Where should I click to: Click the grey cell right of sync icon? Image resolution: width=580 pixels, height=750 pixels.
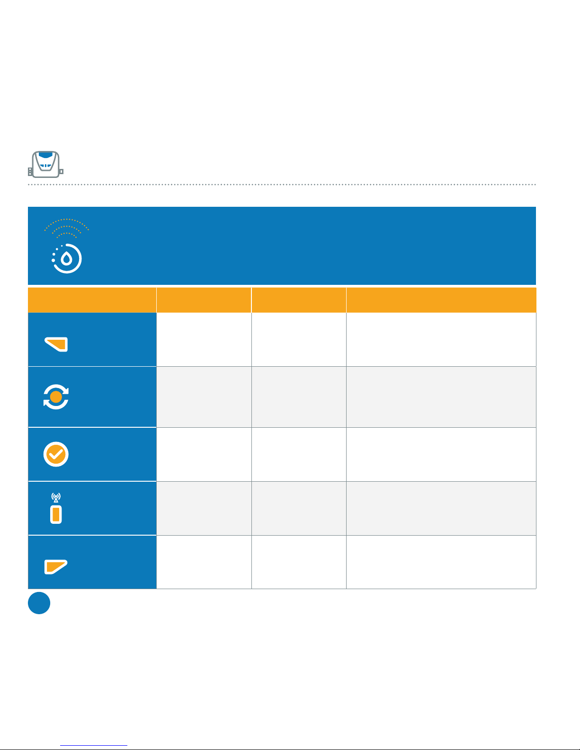(204, 397)
